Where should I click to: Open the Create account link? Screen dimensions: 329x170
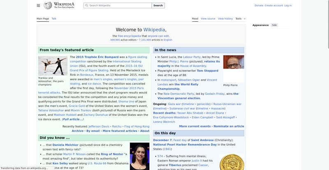click(x=273, y=6)
